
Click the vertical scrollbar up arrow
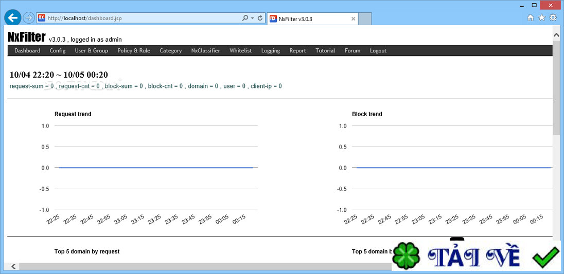556,35
